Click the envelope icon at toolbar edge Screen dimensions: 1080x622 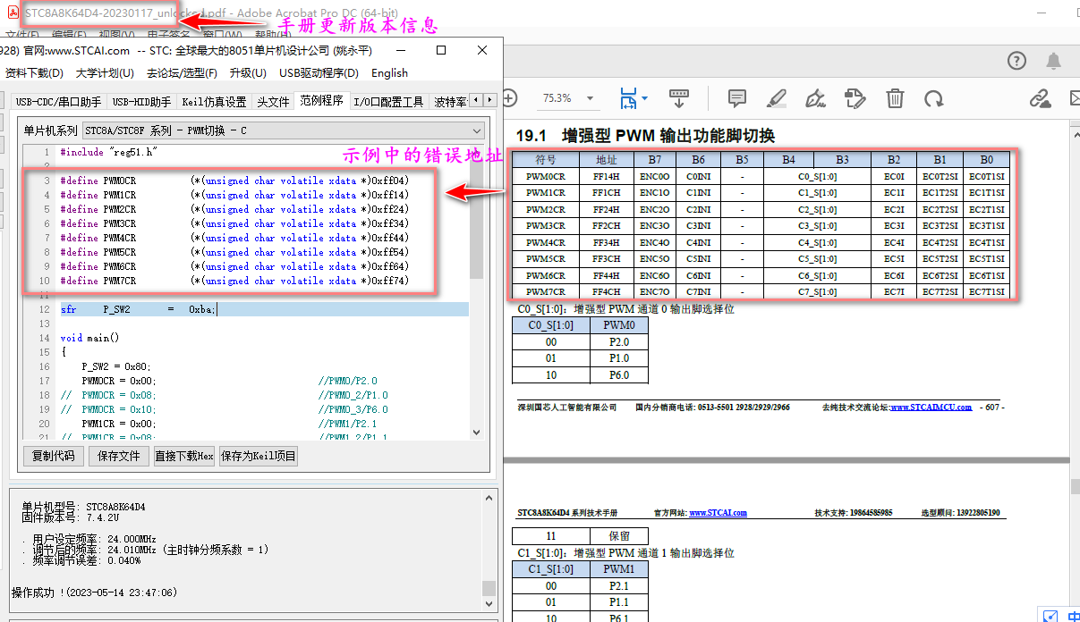(1075, 98)
